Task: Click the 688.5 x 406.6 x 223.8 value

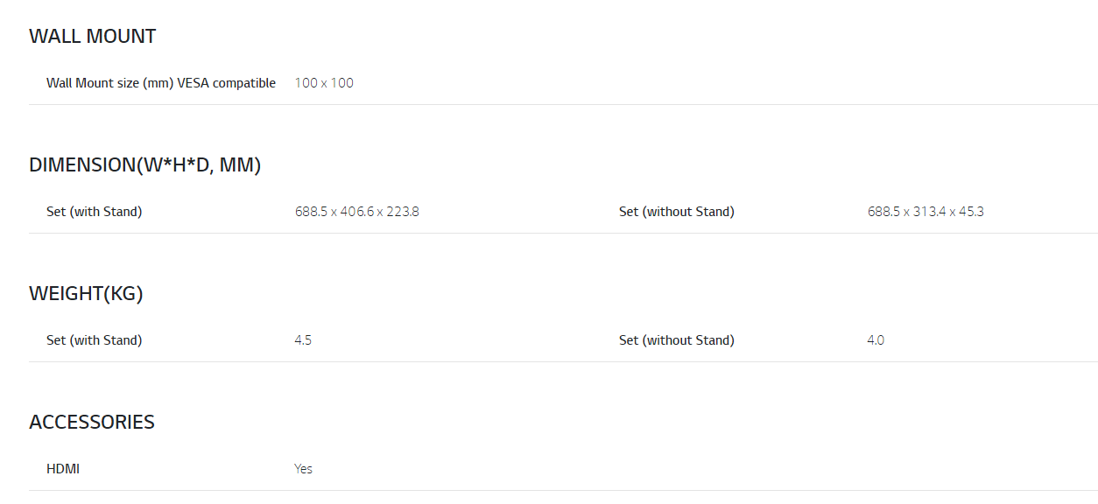Action: click(357, 212)
